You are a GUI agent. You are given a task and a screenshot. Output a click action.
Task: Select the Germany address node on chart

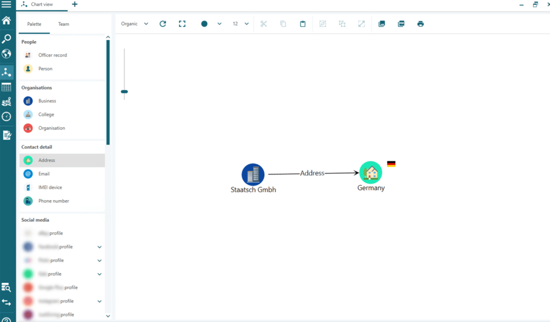point(371,173)
